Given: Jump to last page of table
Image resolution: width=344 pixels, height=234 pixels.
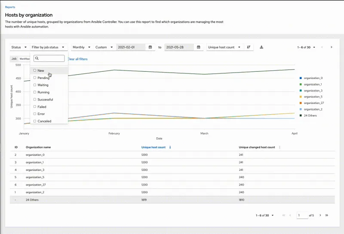Looking at the screenshot, I should click(x=327, y=215).
